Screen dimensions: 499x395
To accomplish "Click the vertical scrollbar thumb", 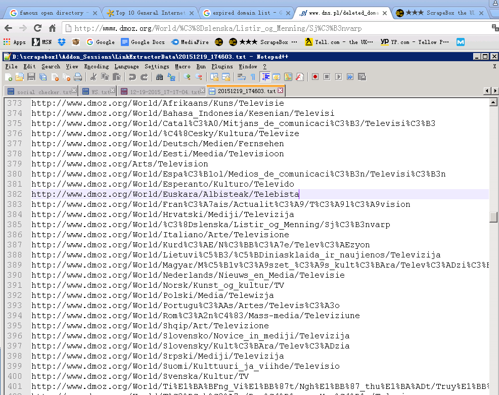I will pos(493,217).
